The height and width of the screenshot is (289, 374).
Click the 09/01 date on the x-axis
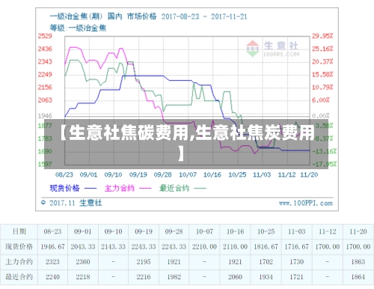88,174
